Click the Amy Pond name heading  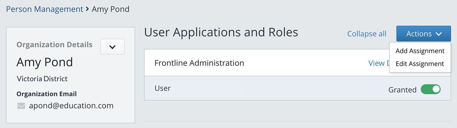[44, 62]
